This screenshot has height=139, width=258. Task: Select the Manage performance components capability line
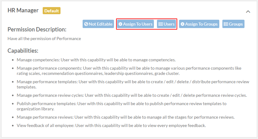129,71
